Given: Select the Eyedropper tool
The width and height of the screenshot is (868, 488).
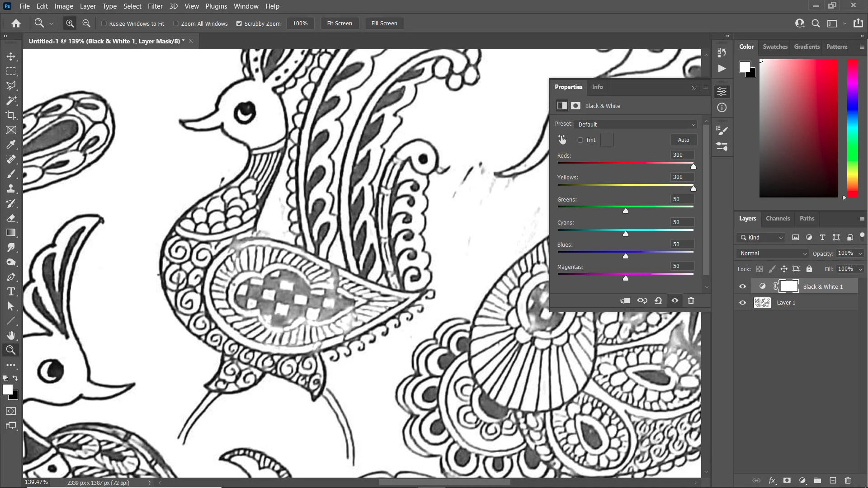Looking at the screenshot, I should [11, 145].
